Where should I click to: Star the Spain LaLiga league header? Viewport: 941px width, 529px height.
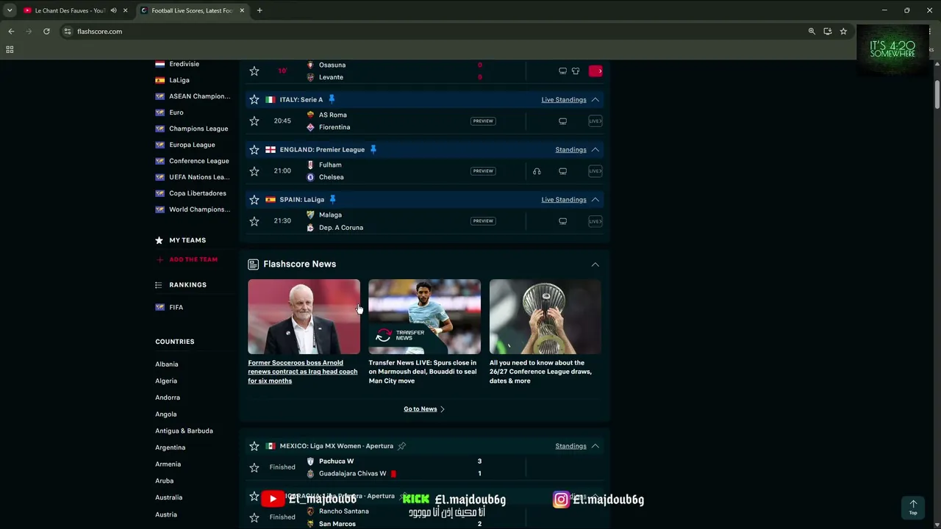coord(254,199)
